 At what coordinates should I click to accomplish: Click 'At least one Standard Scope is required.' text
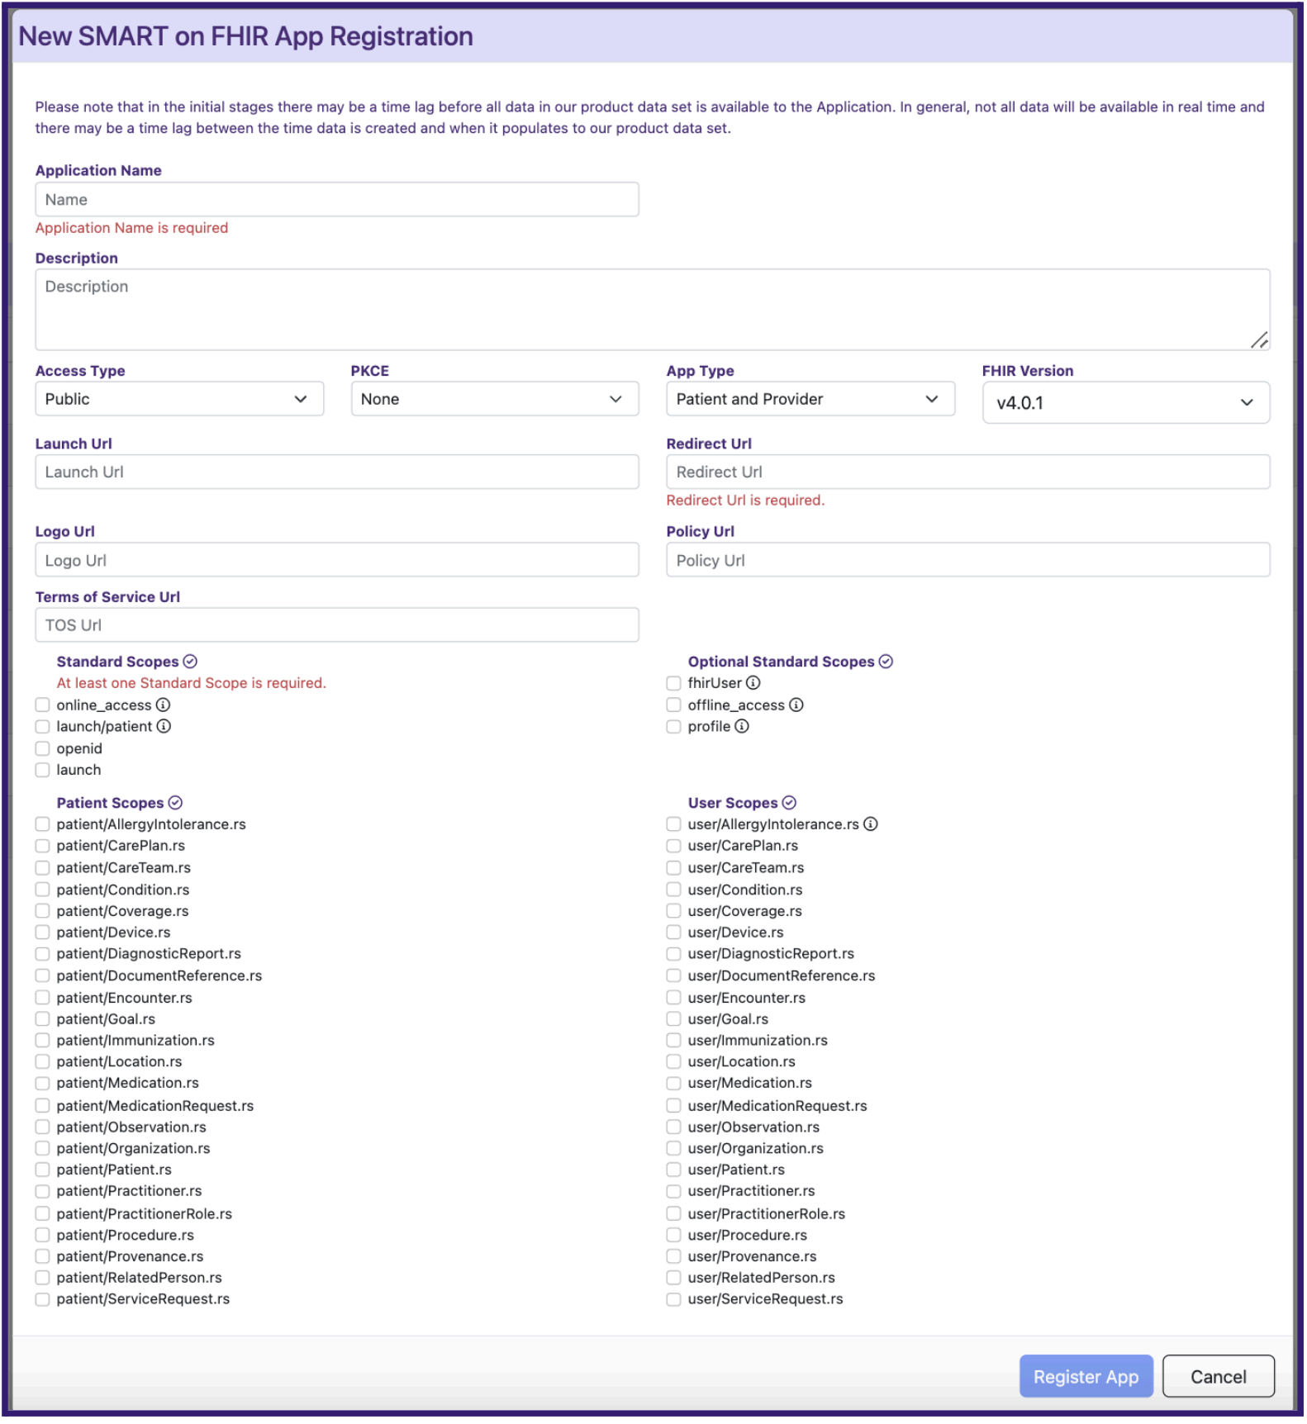[x=192, y=684]
